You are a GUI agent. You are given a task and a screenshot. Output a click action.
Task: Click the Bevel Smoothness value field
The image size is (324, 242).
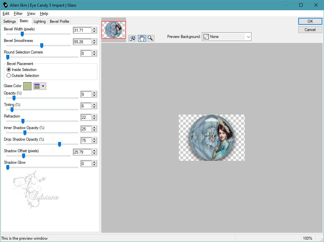82,42
